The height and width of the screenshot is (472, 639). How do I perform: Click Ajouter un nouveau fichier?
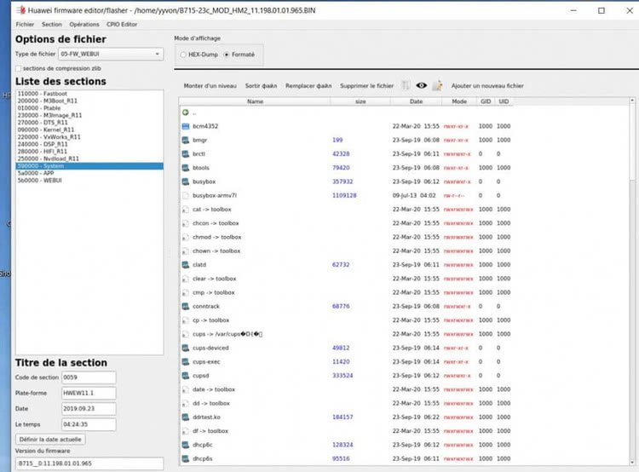point(486,86)
